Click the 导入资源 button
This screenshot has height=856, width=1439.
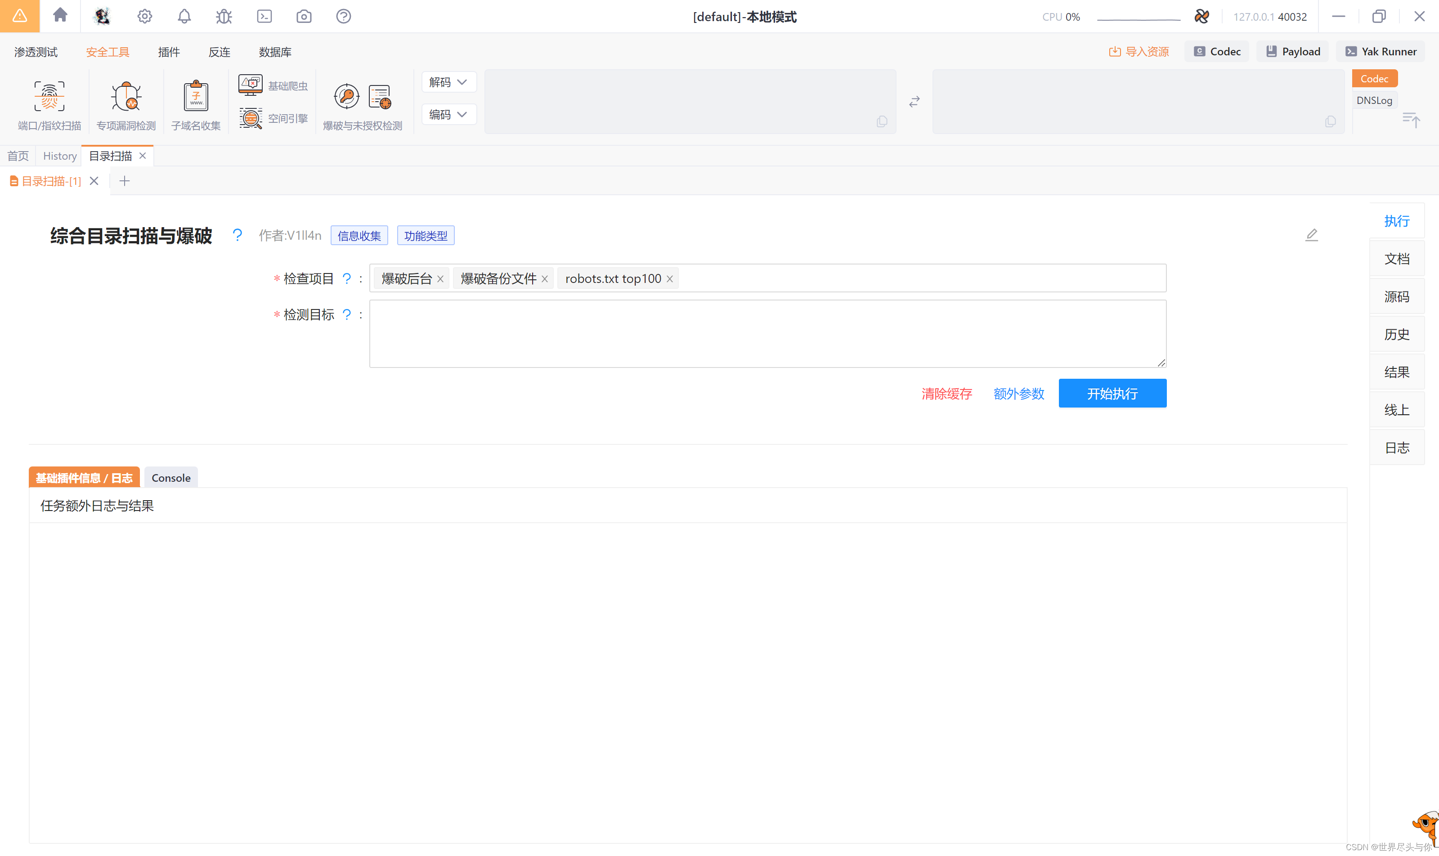[1139, 51]
